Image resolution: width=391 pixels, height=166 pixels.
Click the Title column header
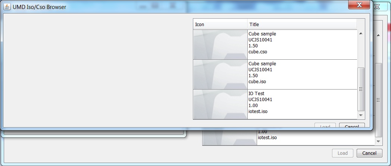(302, 24)
